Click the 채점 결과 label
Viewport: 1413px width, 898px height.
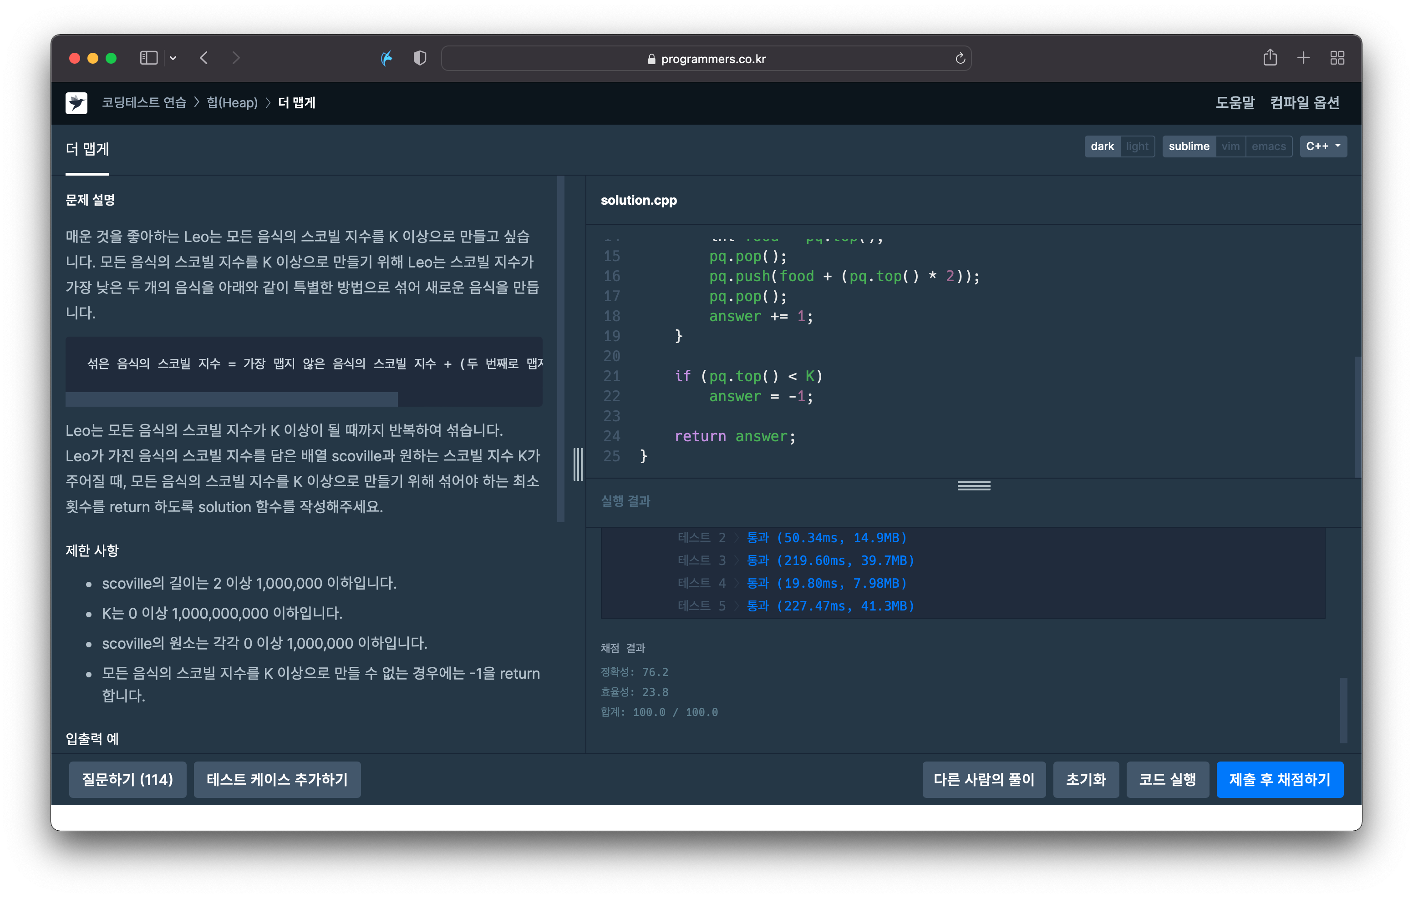pos(623,648)
